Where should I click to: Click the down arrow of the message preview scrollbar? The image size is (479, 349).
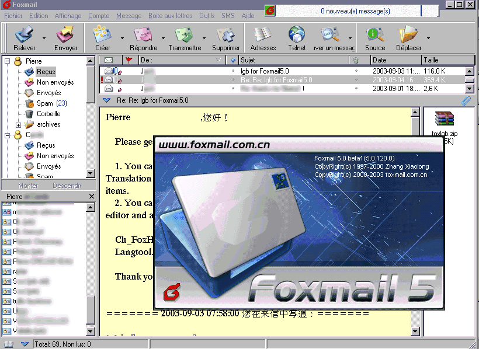tap(415, 331)
